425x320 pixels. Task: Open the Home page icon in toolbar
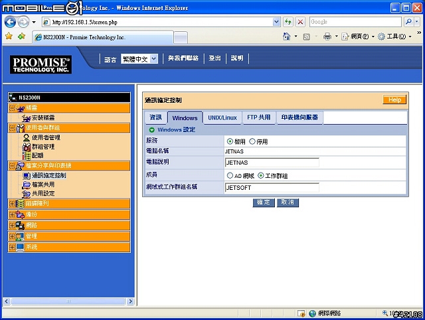(x=286, y=37)
